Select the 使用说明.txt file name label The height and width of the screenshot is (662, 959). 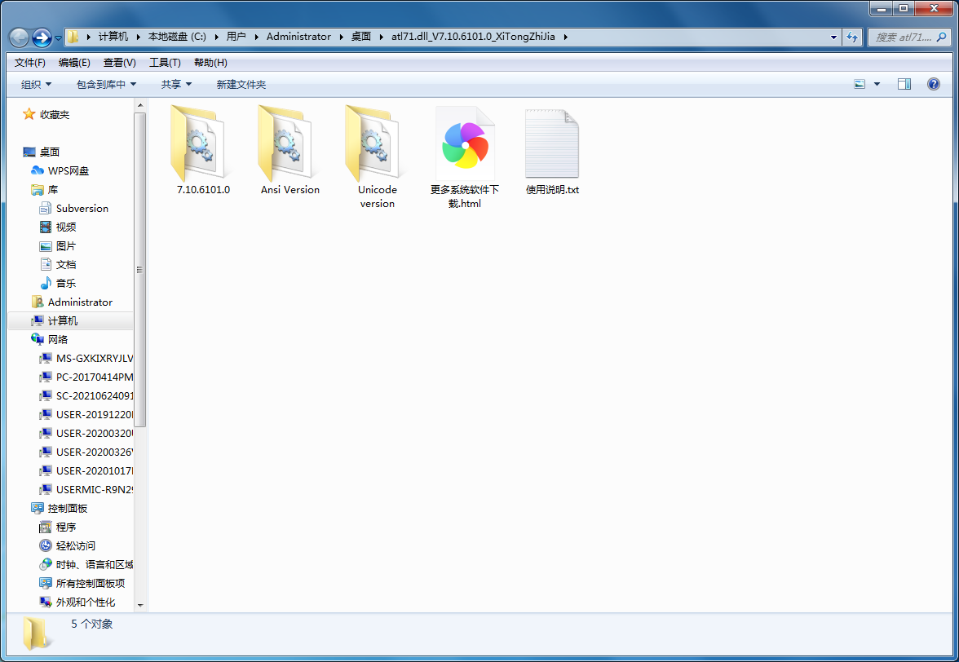pyautogui.click(x=552, y=190)
